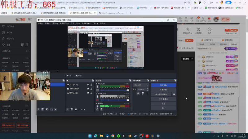Open transition properties three-dot menu
The image size is (248, 139).
tap(147, 94)
